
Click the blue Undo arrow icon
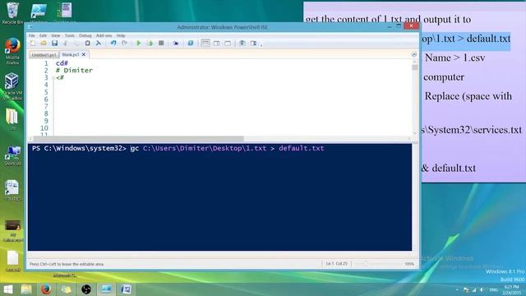pyautogui.click(x=113, y=43)
